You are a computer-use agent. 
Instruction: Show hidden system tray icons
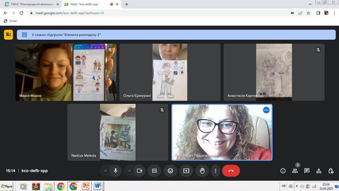(297, 186)
